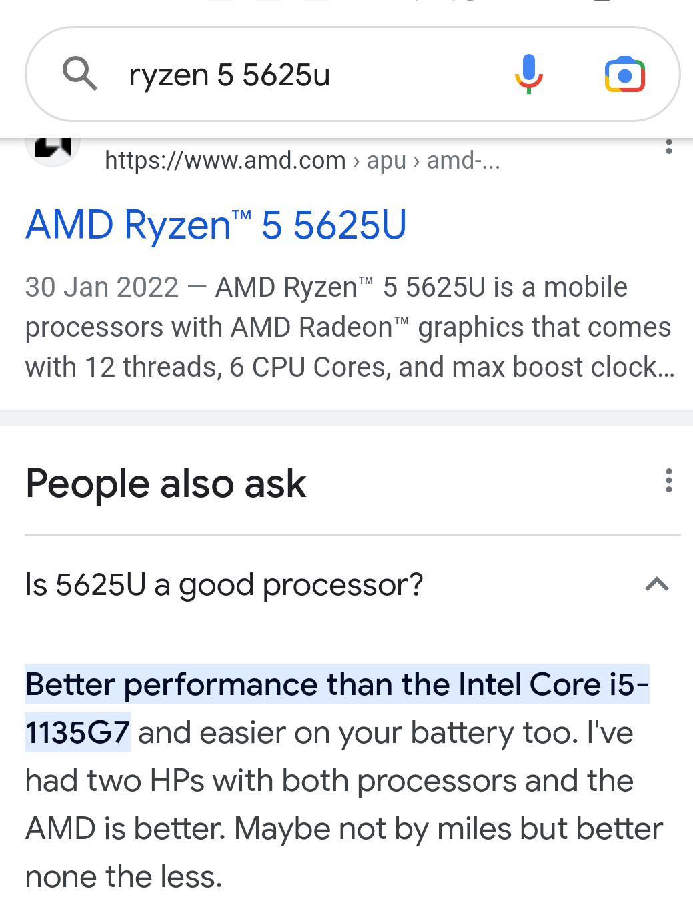Screen dimensions: 693x913
Task: Open Google Lens camera search
Action: click(624, 75)
